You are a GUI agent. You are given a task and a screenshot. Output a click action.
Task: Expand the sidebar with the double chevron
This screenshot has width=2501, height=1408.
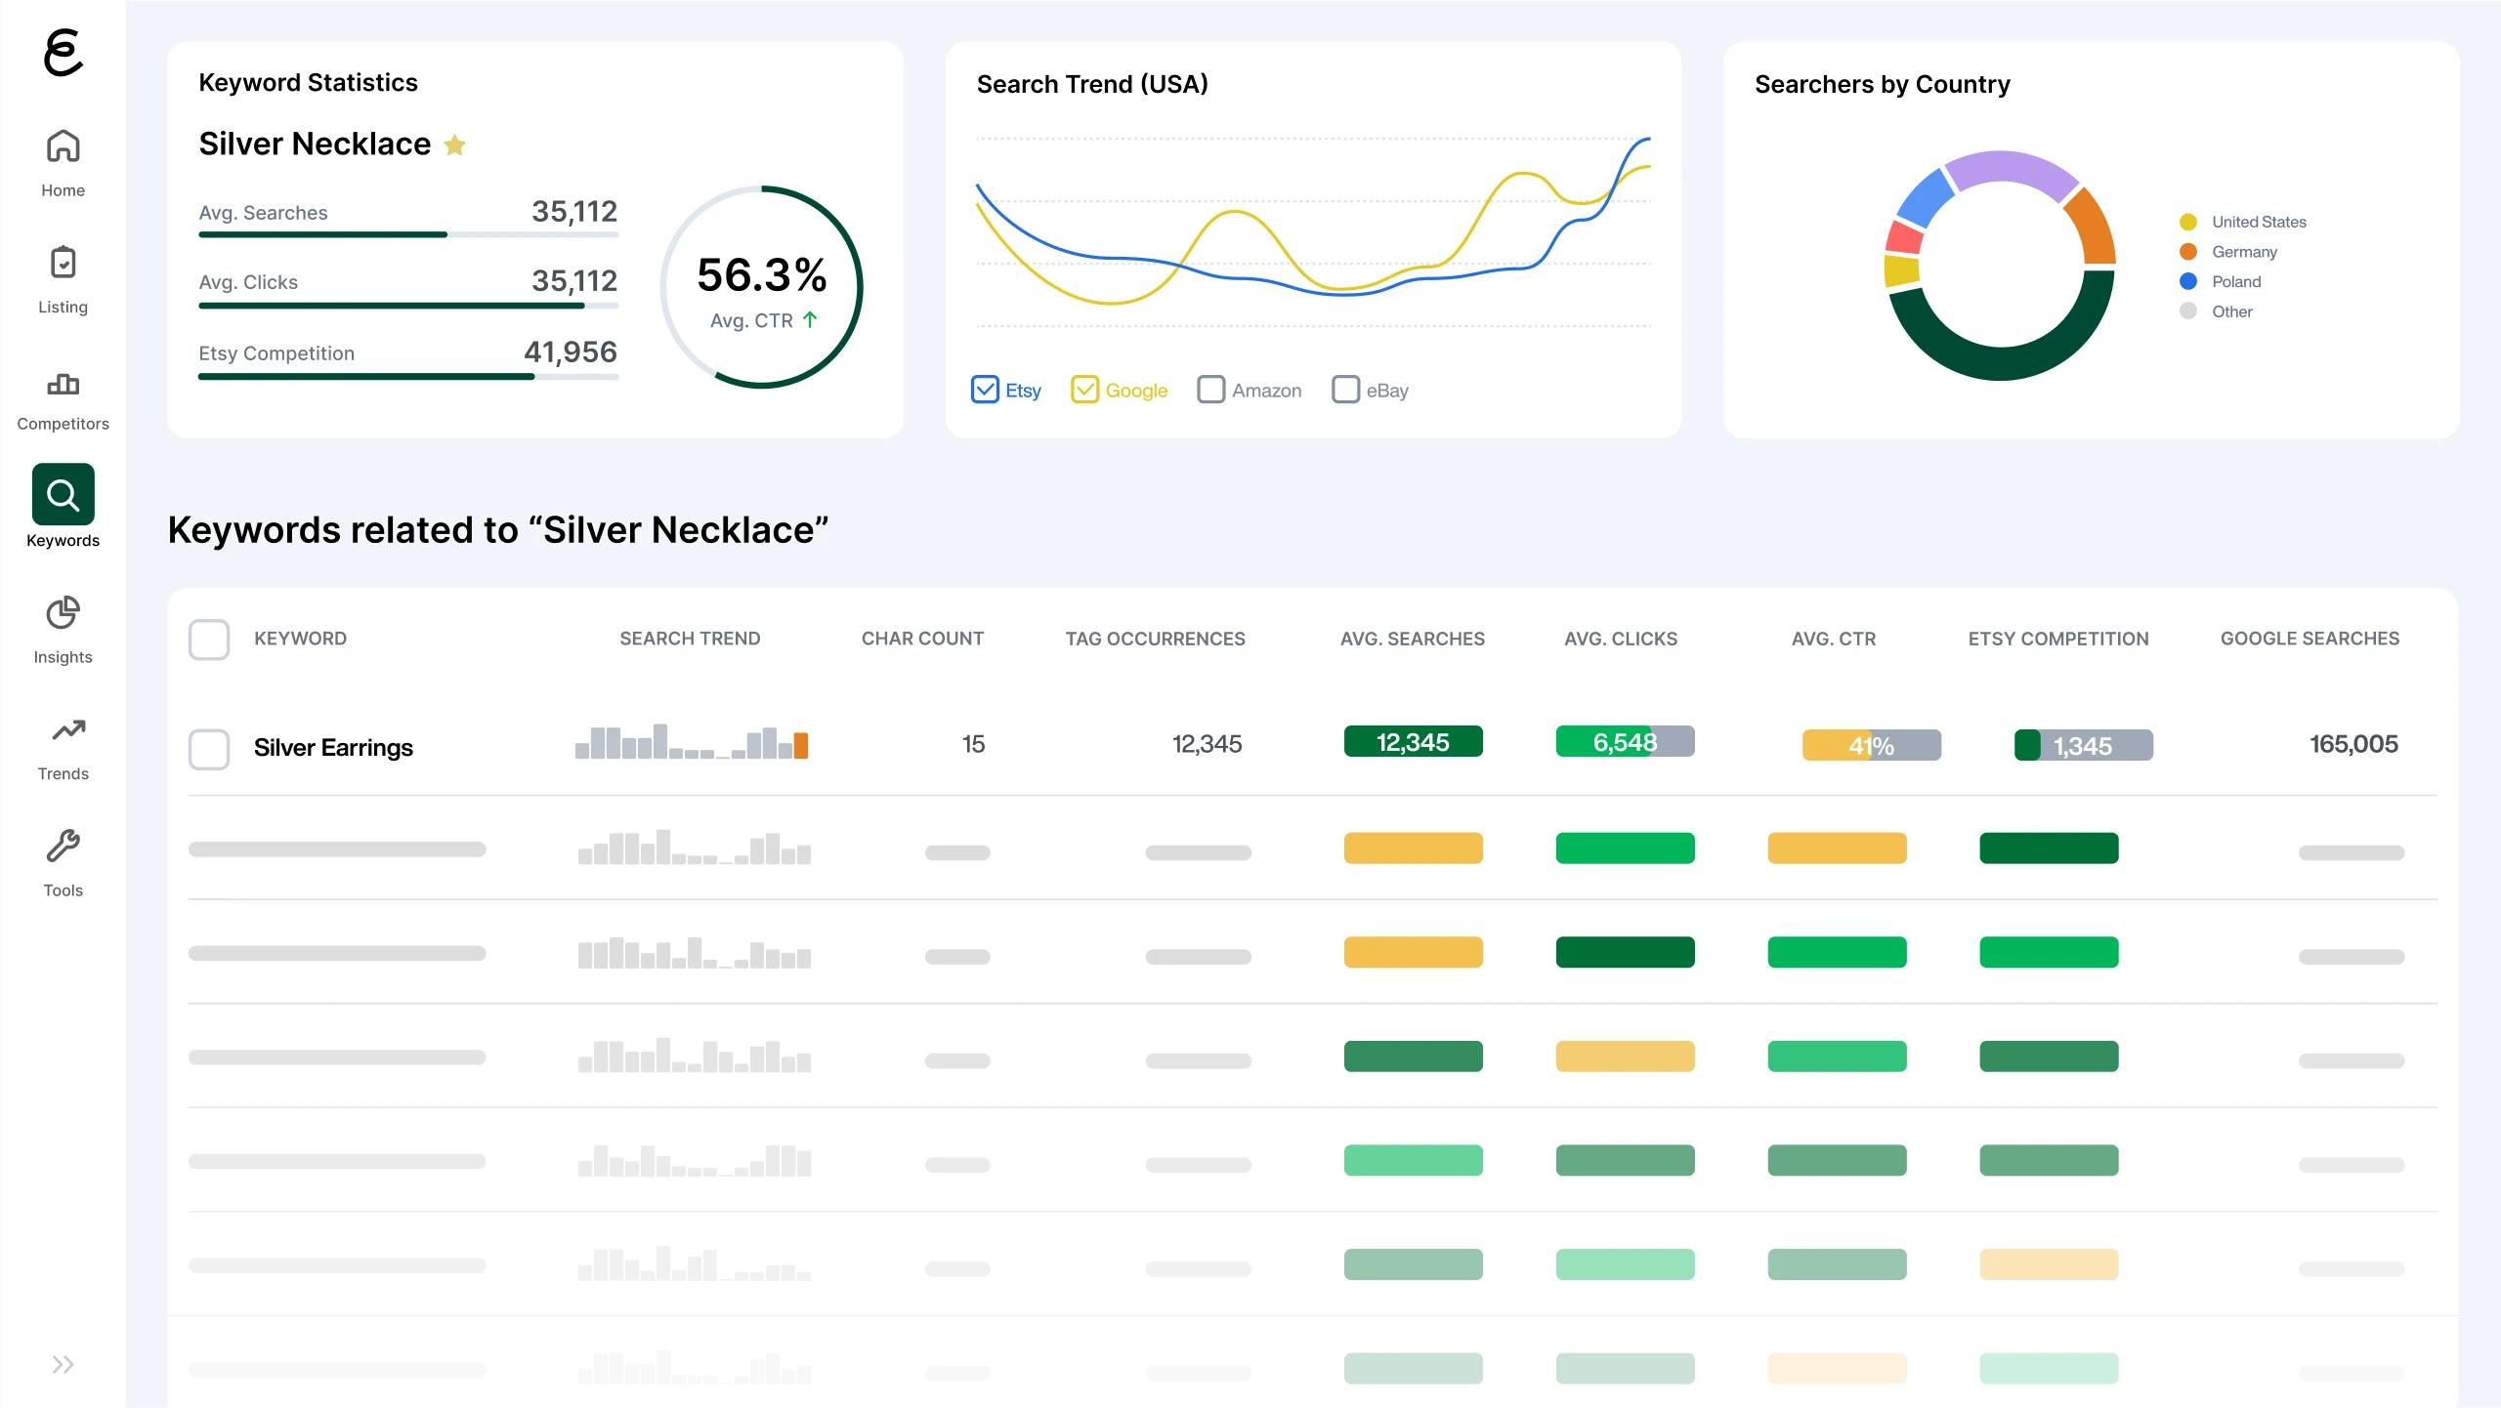click(x=63, y=1364)
